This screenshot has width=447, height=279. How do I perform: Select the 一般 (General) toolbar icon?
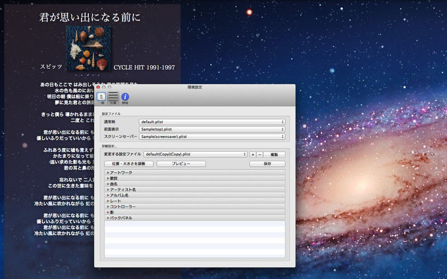[x=101, y=98]
